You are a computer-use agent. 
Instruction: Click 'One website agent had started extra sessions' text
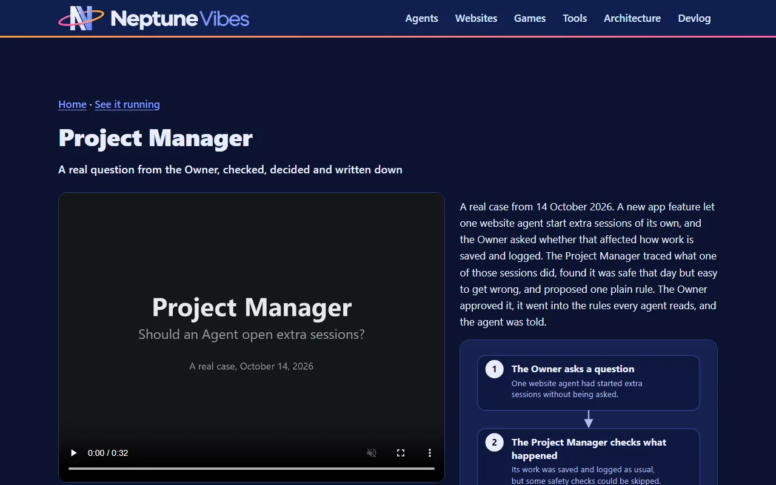click(x=577, y=389)
